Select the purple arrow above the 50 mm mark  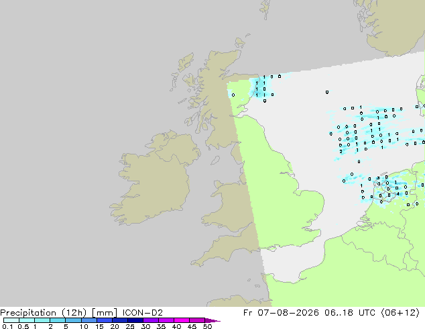pos(213,320)
